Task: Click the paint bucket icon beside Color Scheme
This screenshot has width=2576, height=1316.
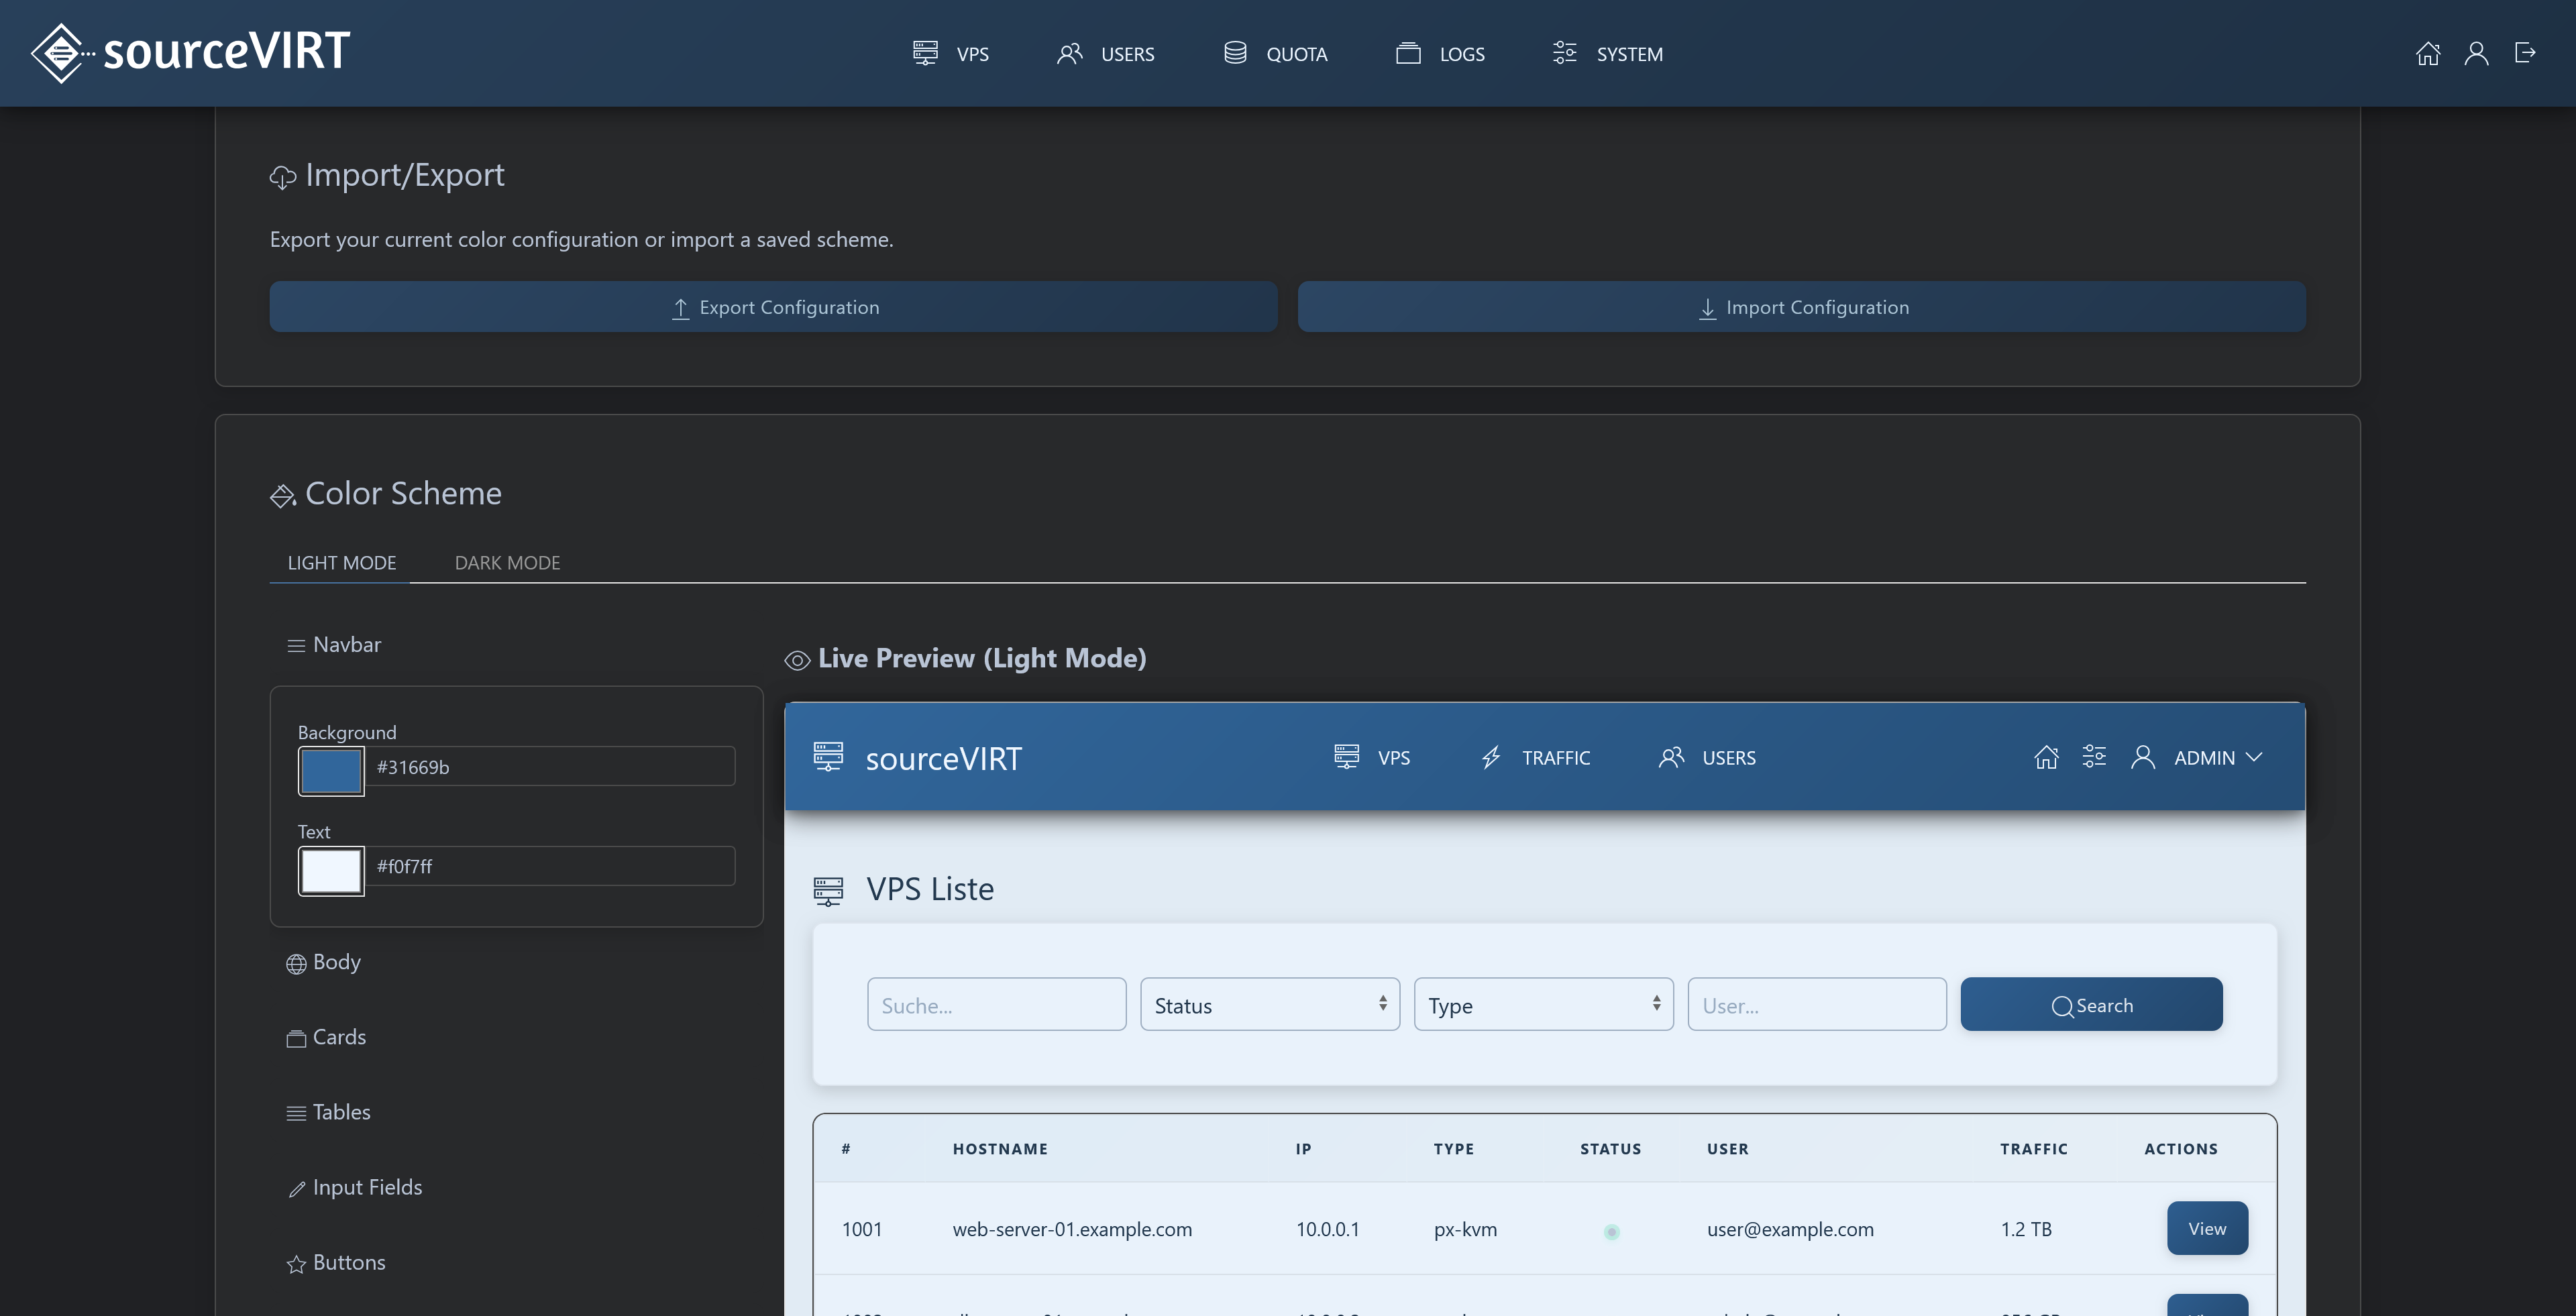Action: coord(283,495)
